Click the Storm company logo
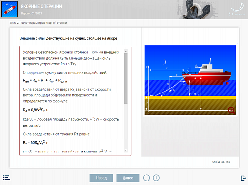248x185 pixels. pyautogui.click(x=237, y=9)
